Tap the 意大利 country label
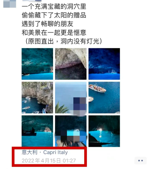Viewport: 153px width, 169px height. click(x=30, y=152)
